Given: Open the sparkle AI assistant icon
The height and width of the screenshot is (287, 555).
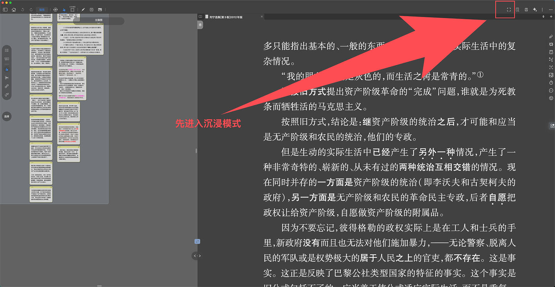Looking at the screenshot, I should click(x=535, y=10).
